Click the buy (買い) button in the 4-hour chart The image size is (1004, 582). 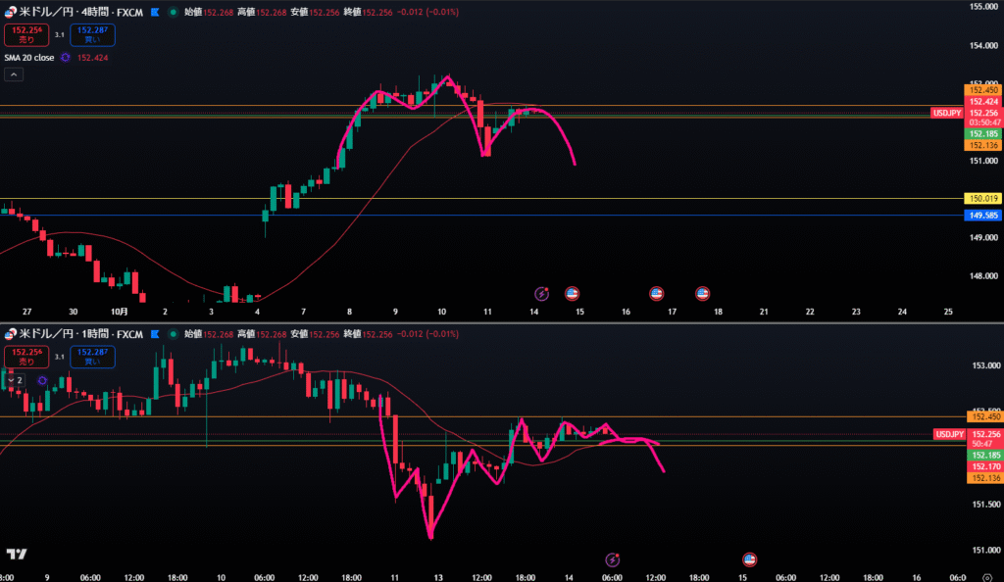click(x=92, y=35)
